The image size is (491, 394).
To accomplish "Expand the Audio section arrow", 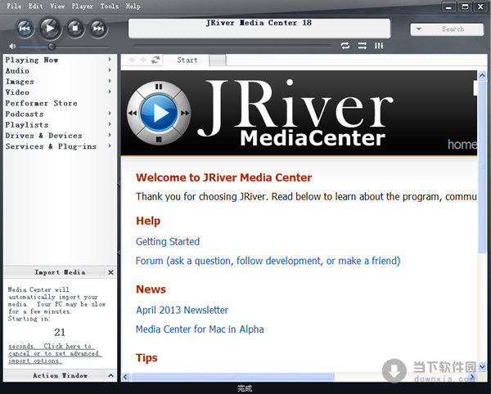I will point(110,70).
